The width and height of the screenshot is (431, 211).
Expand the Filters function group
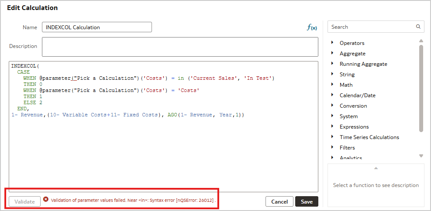(x=332, y=147)
